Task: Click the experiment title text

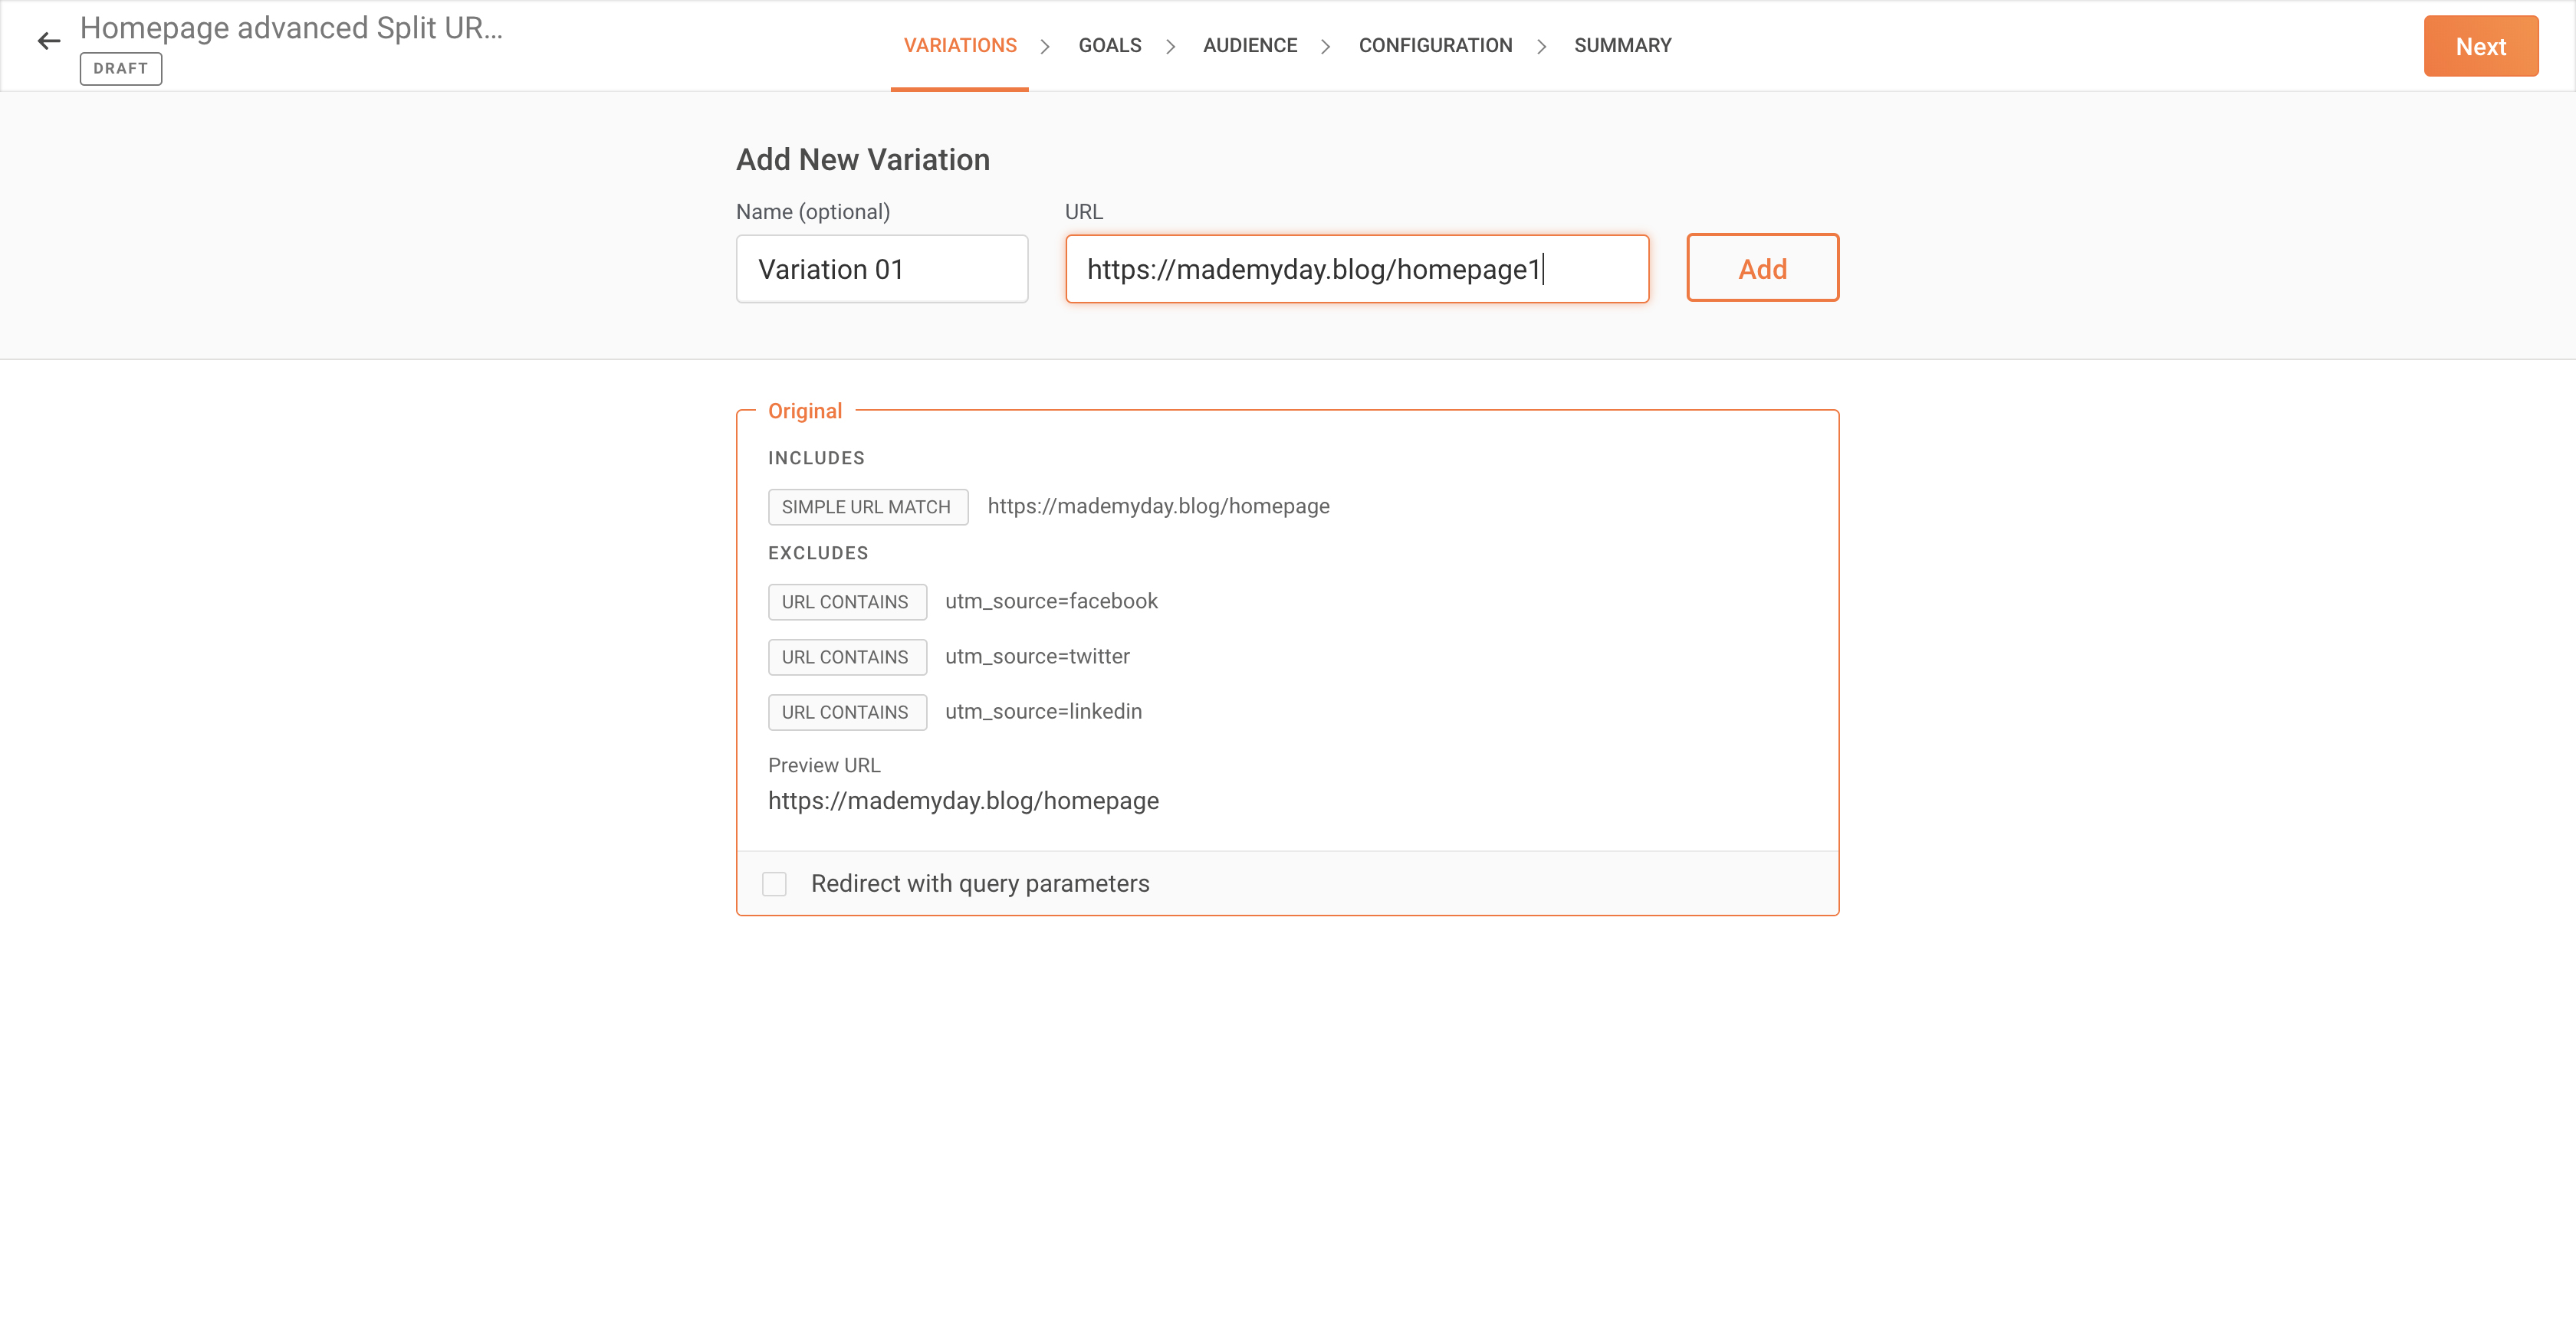Action: pos(291,28)
